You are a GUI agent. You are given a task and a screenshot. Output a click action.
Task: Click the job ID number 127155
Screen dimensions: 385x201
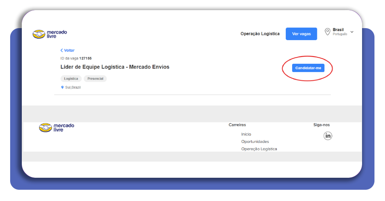pyautogui.click(x=85, y=58)
